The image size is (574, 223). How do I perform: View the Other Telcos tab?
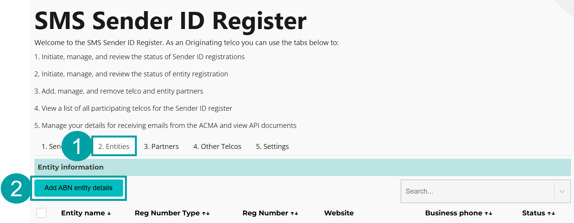tap(217, 146)
